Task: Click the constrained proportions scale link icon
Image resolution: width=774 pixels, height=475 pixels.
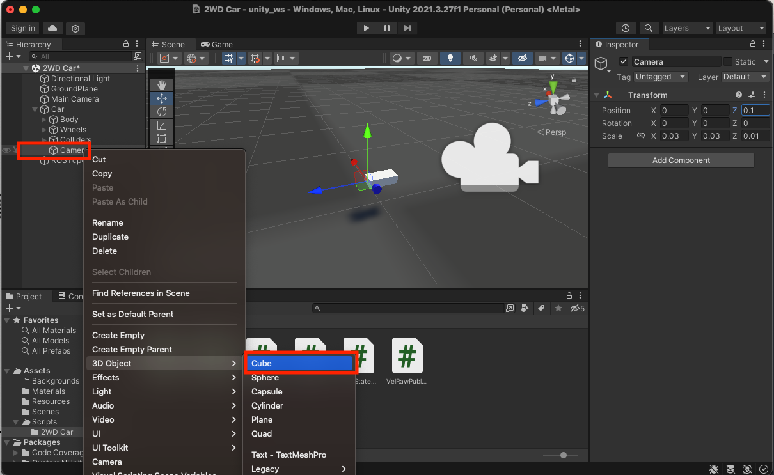Action: 641,136
